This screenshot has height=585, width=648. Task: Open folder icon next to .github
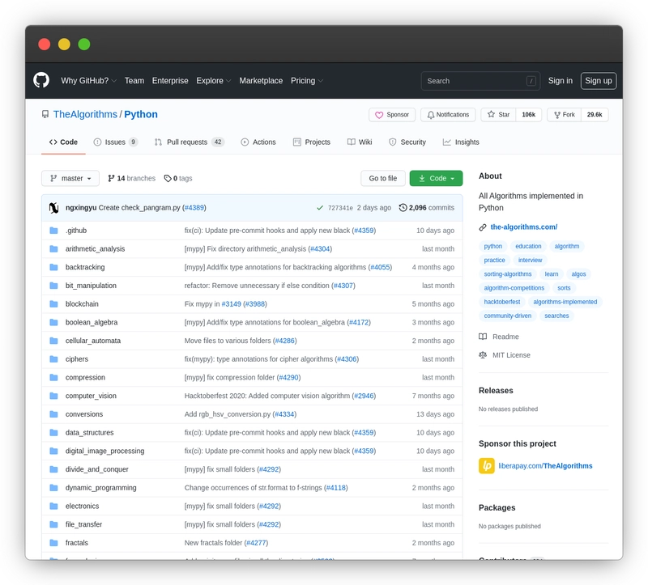click(53, 231)
